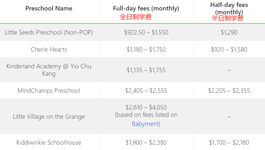Click the $2,610 – $4,050 fee text
This screenshot has width=265, height=150.
pyautogui.click(x=146, y=107)
